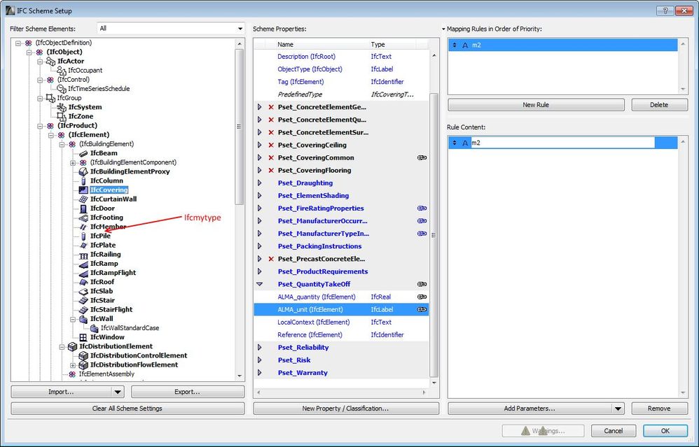Click the Export button
This screenshot has height=447, width=699.
pos(188,392)
